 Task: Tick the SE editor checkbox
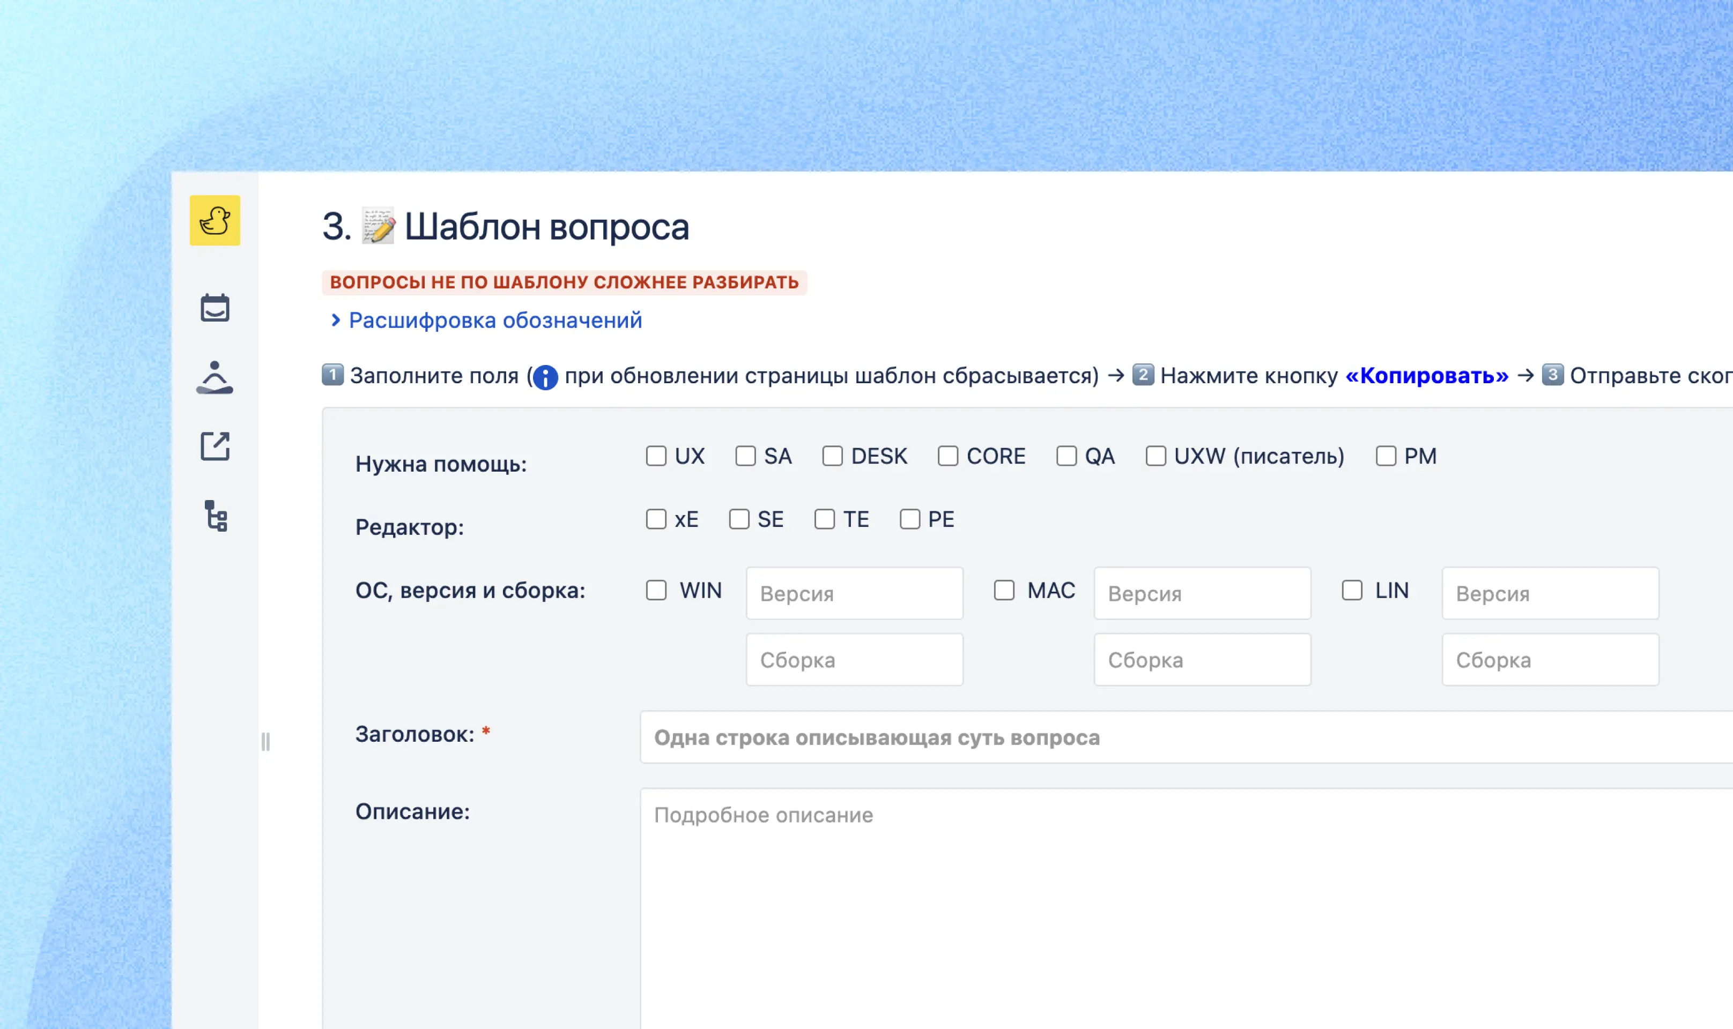tap(739, 519)
